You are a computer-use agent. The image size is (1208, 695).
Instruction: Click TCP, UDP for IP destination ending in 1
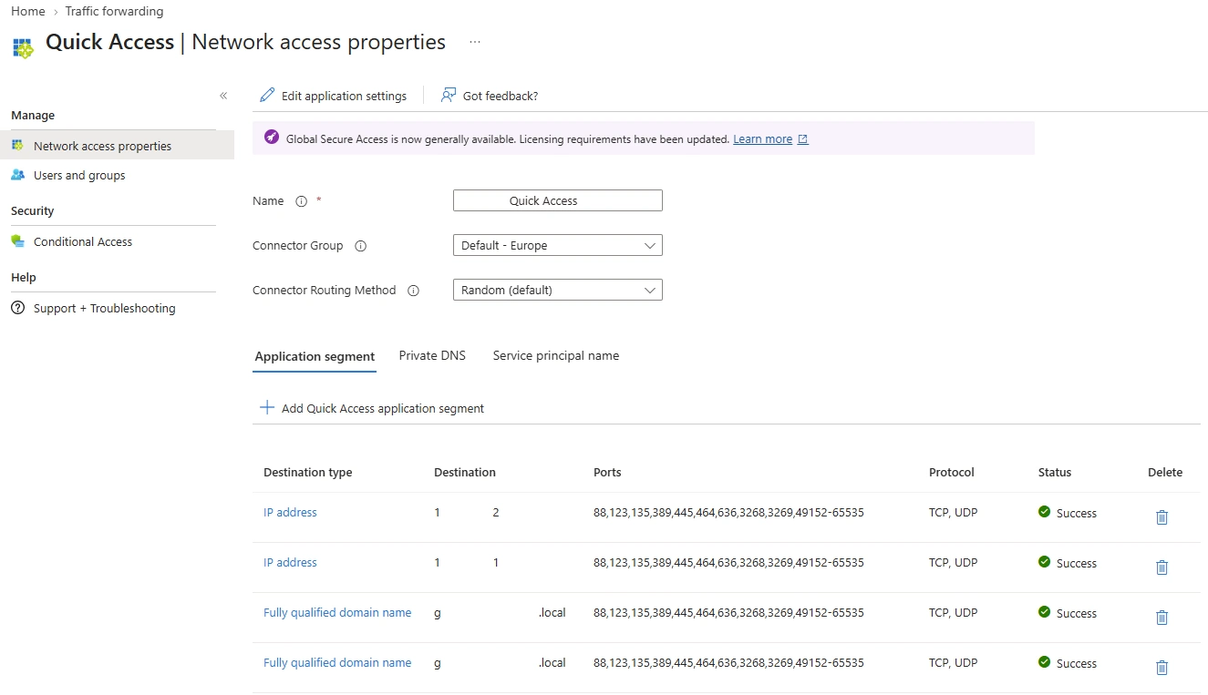(x=953, y=562)
